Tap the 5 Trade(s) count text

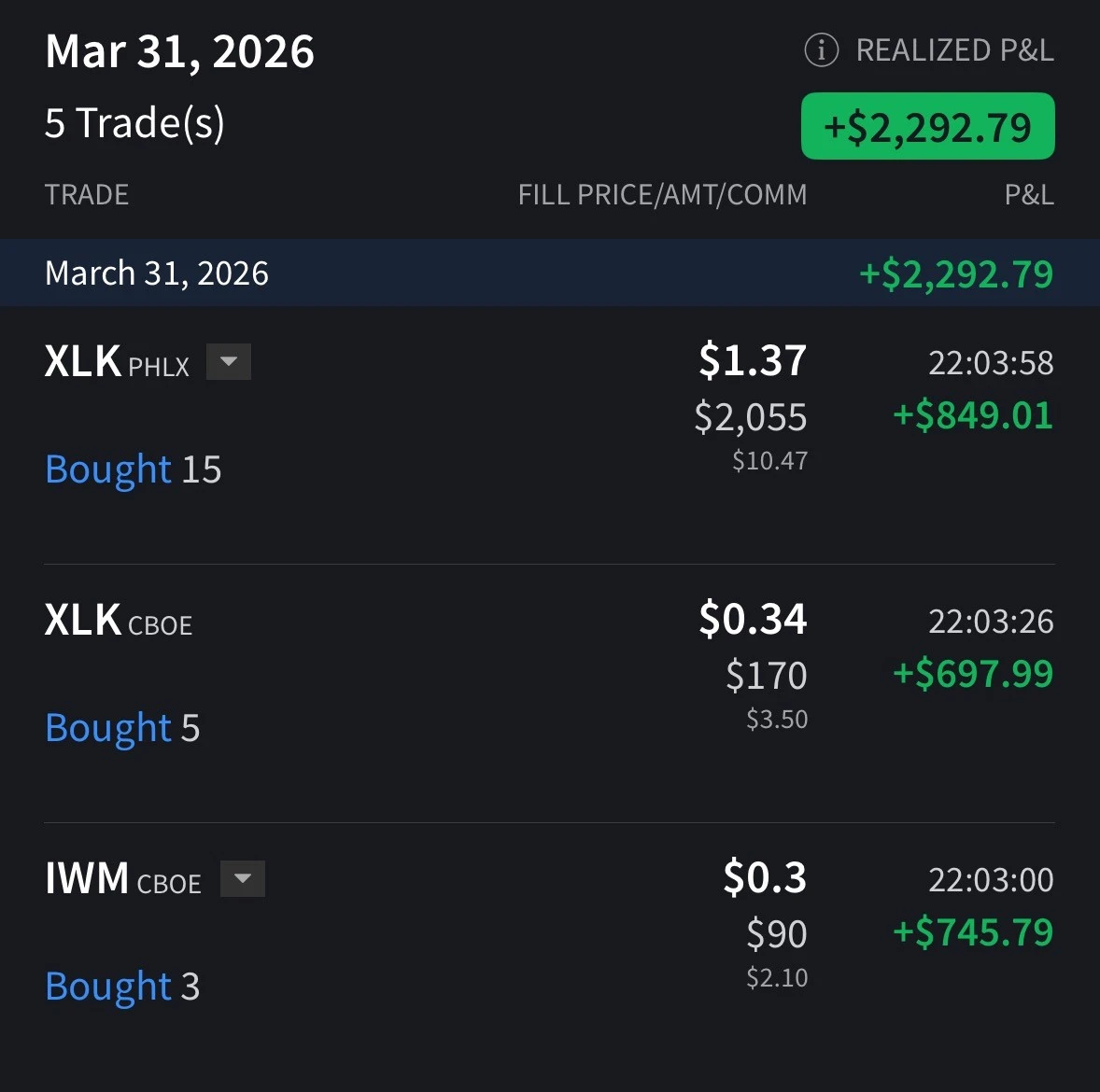pyautogui.click(x=134, y=123)
